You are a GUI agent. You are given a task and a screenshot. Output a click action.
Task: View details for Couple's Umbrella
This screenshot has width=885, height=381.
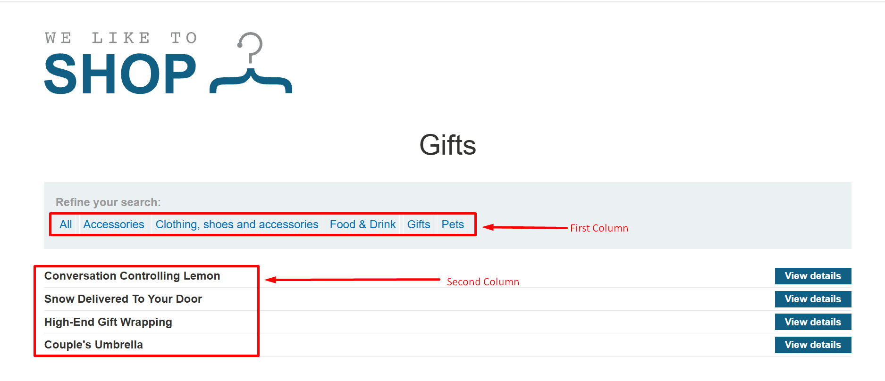[813, 345]
